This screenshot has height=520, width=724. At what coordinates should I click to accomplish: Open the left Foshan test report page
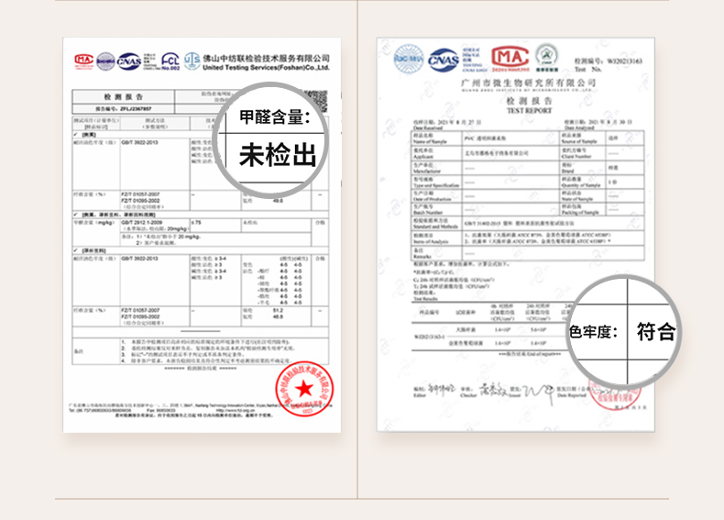tap(203, 235)
